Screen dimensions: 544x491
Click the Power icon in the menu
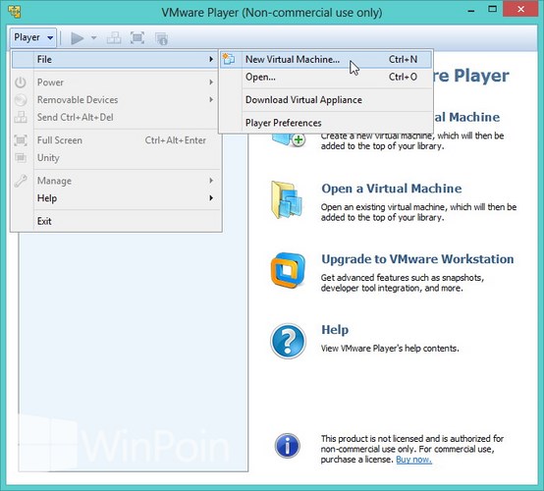tap(21, 82)
